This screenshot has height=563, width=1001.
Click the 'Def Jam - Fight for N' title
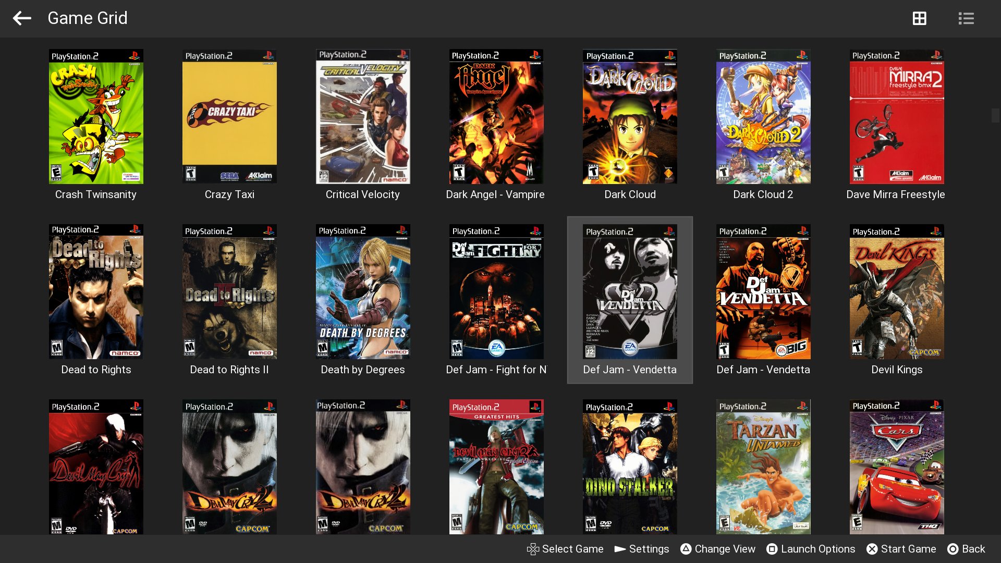click(x=496, y=370)
